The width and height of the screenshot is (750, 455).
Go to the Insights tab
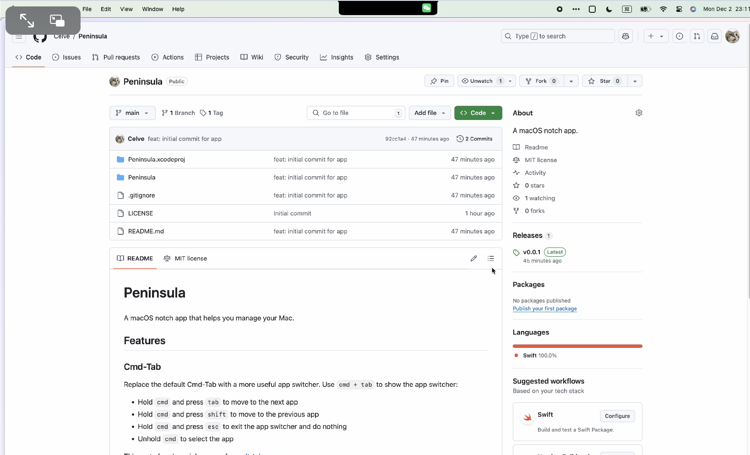[x=337, y=57]
